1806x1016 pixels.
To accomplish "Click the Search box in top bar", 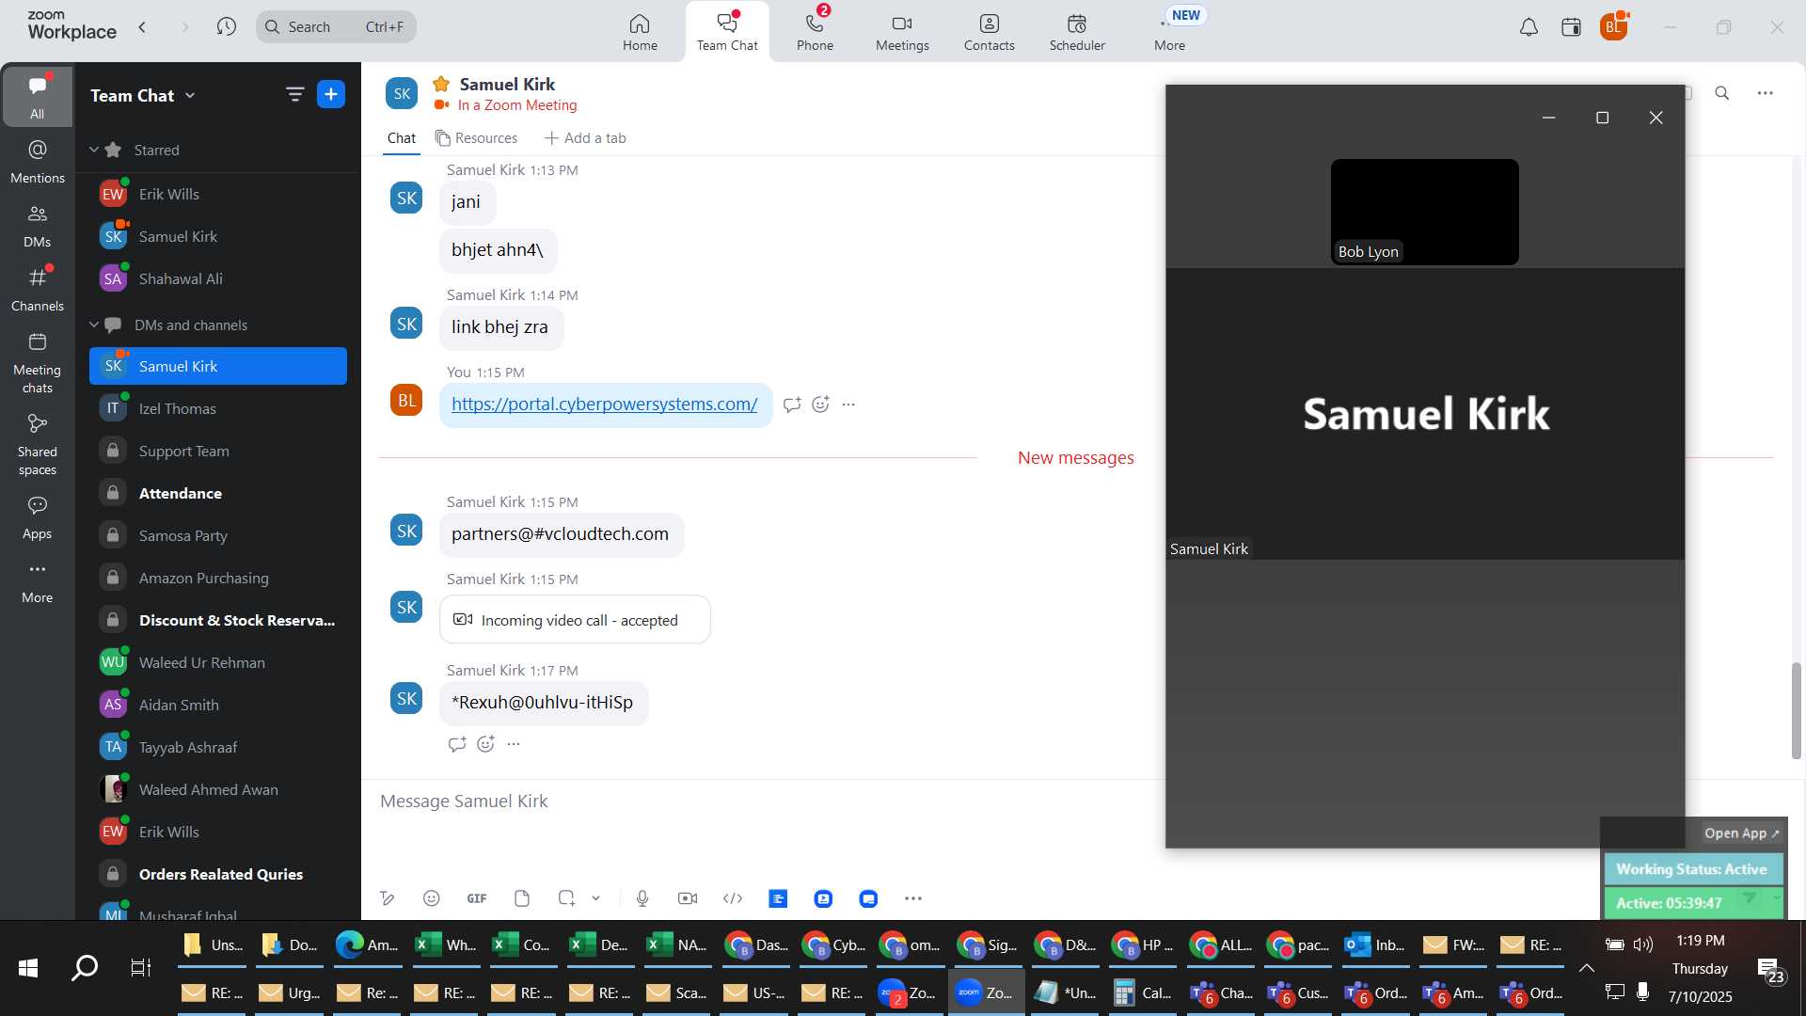I will (336, 26).
